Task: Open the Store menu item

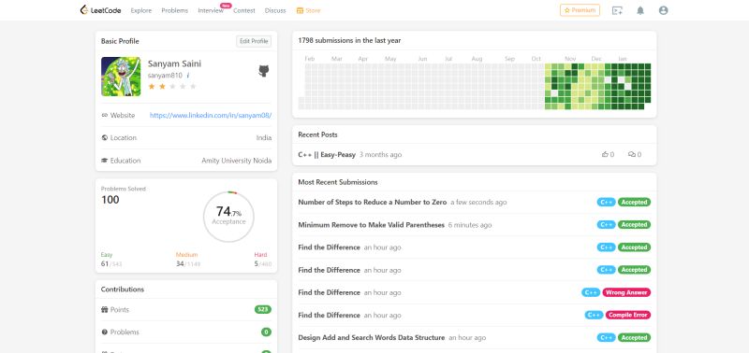Action: 308,10
